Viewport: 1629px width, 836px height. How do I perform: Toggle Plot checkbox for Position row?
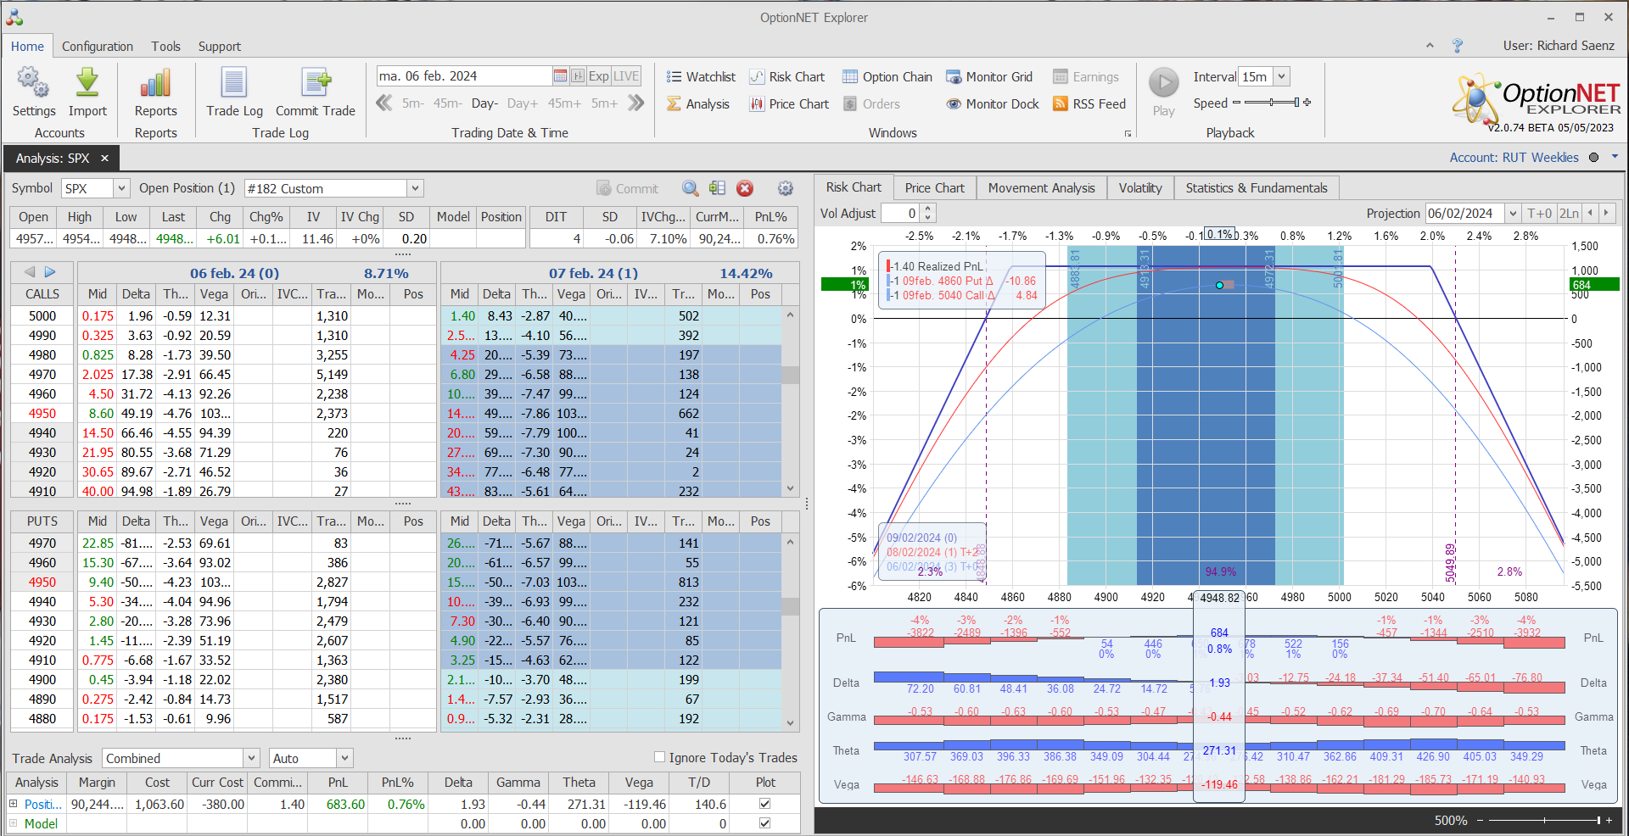(x=764, y=804)
